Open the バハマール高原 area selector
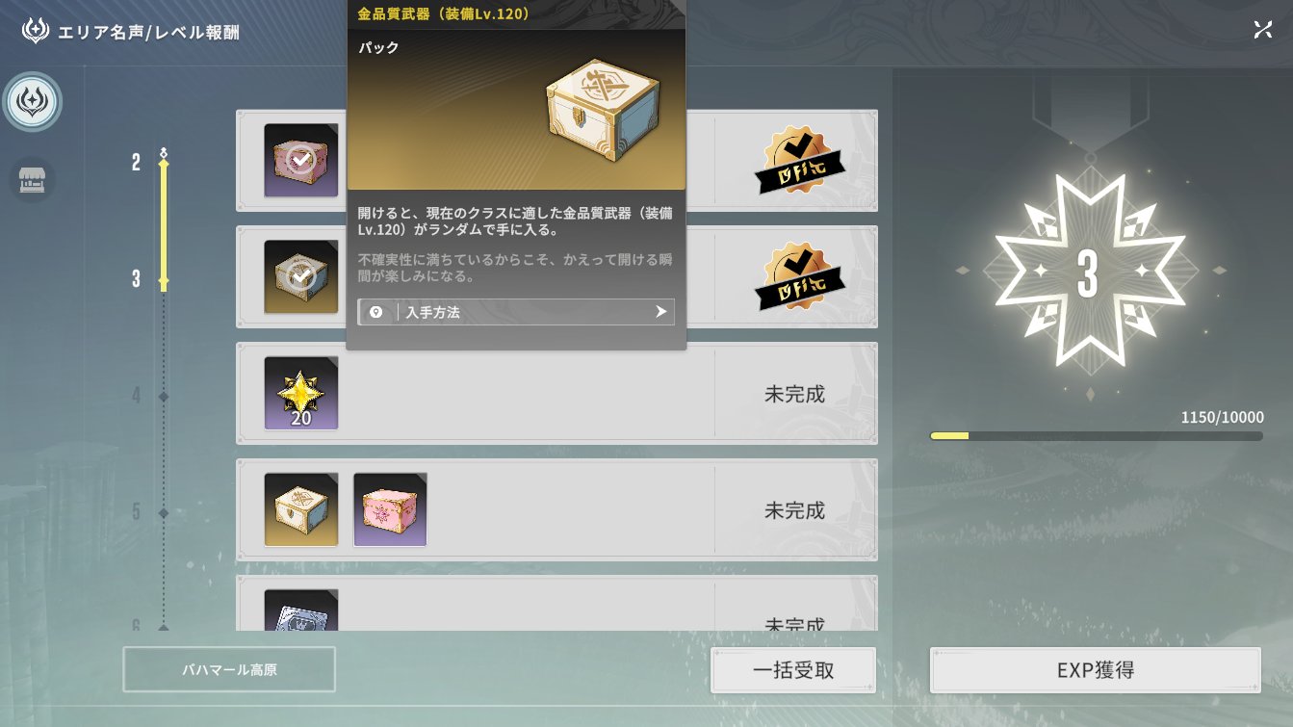 pyautogui.click(x=229, y=669)
